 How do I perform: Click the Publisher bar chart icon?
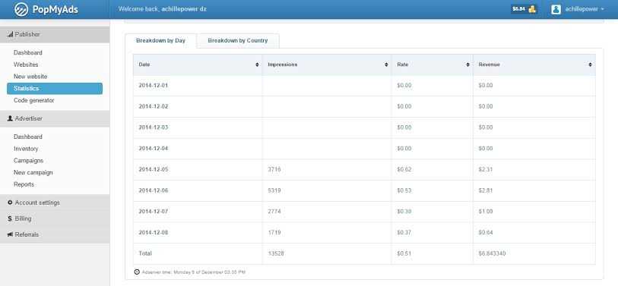pyautogui.click(x=10, y=35)
